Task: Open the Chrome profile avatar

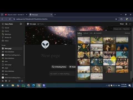Action: coord(127,19)
